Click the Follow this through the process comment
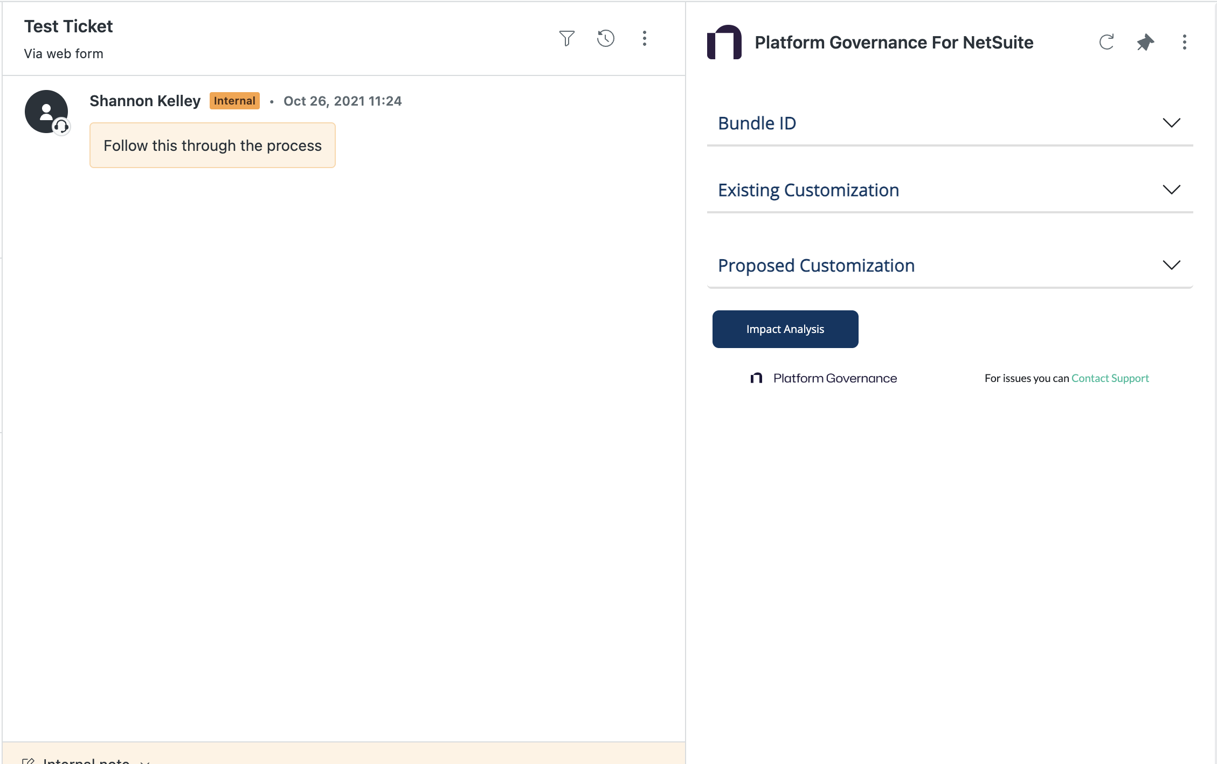The image size is (1217, 764). coord(212,145)
